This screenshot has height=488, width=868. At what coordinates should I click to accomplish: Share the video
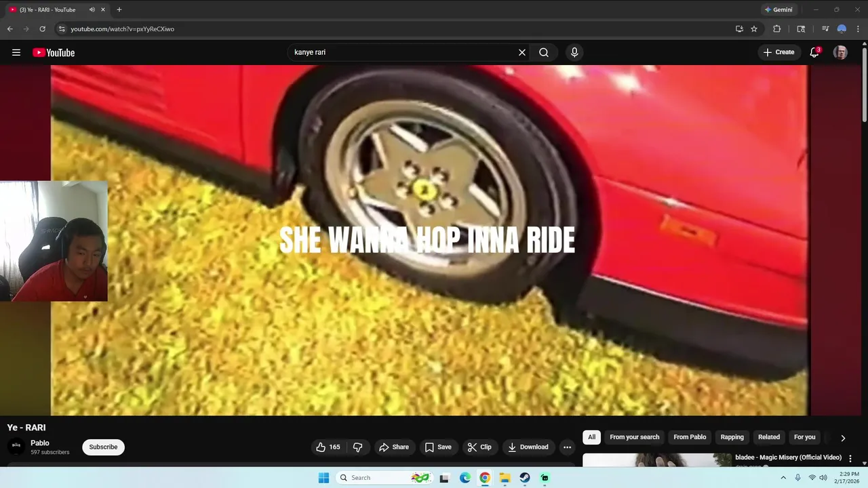(393, 447)
